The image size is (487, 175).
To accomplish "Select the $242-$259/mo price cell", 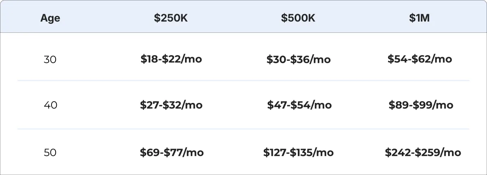I will (423, 153).
